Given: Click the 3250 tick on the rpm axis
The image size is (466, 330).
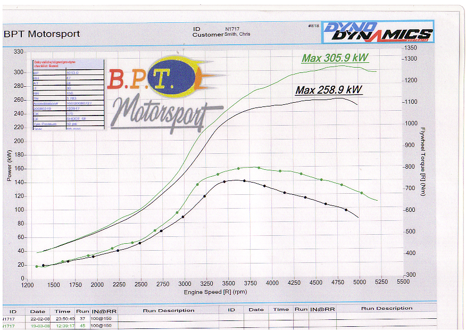Looking at the screenshot, I should tap(206, 284).
